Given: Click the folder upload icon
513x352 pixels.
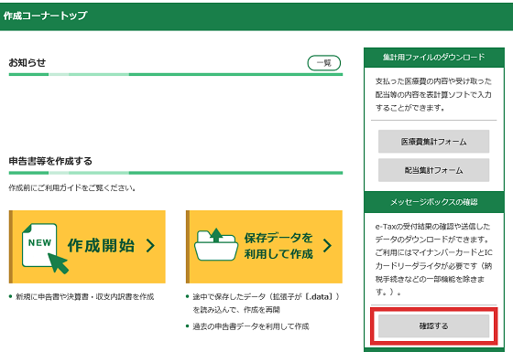Looking at the screenshot, I should pyautogui.click(x=216, y=244).
